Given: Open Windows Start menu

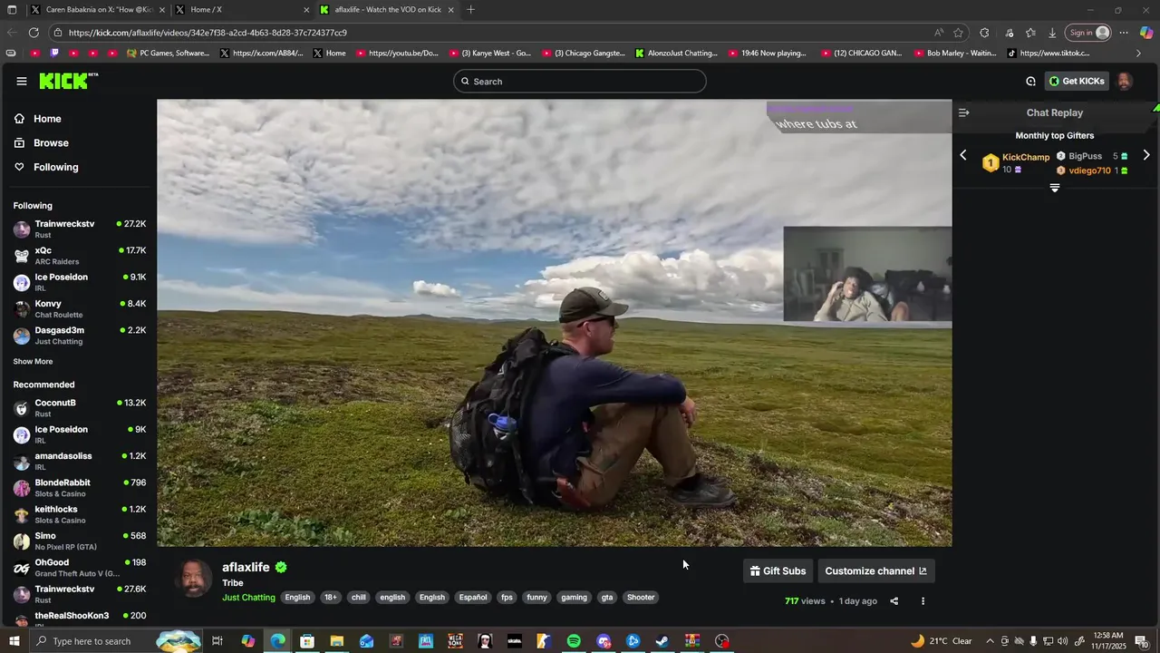Looking at the screenshot, I should pos(14,641).
